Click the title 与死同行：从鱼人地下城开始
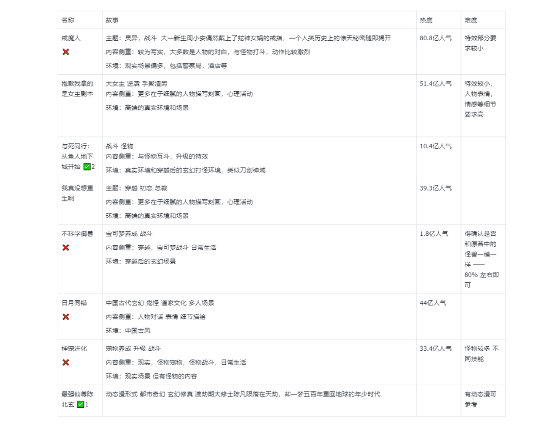This screenshot has height=428, width=557. [77, 156]
